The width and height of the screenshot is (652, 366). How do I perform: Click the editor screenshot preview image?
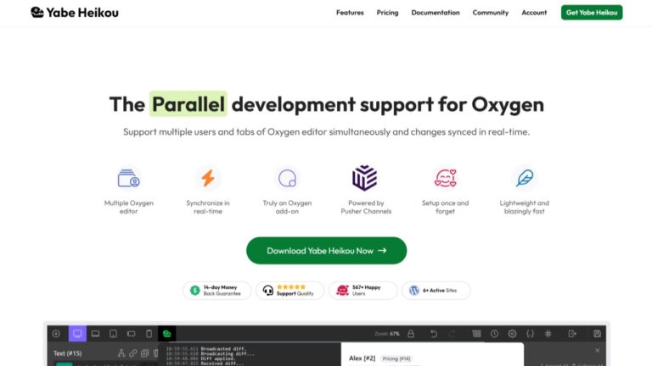coord(326,347)
